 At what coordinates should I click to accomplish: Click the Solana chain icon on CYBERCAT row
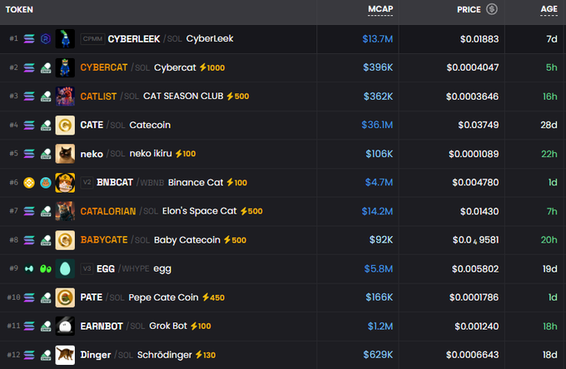pyautogui.click(x=29, y=67)
